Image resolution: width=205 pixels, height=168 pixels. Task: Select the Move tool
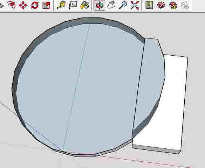pos(23,5)
